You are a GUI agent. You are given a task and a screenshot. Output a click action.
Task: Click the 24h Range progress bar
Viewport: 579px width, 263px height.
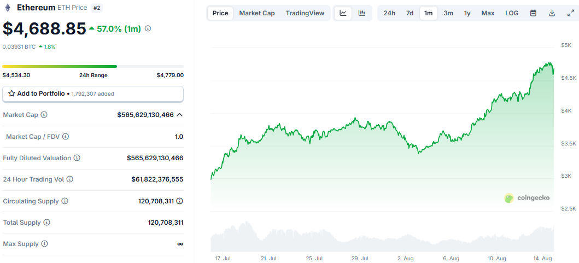click(93, 67)
